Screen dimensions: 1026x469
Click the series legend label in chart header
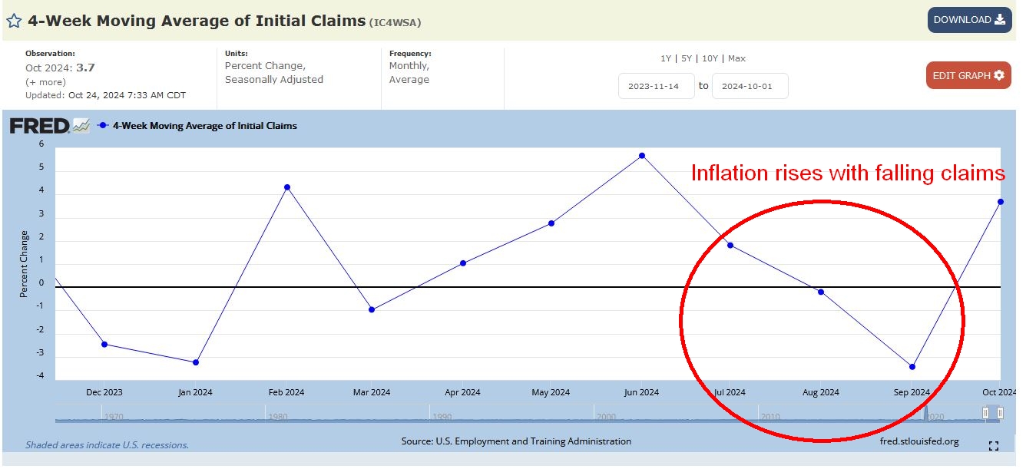coord(204,126)
